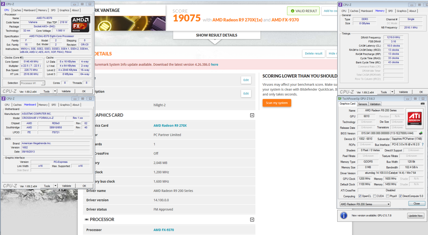Open the AMD Radeon R9 270X link in details
Viewport: 428px width, 235px height.
170,126
